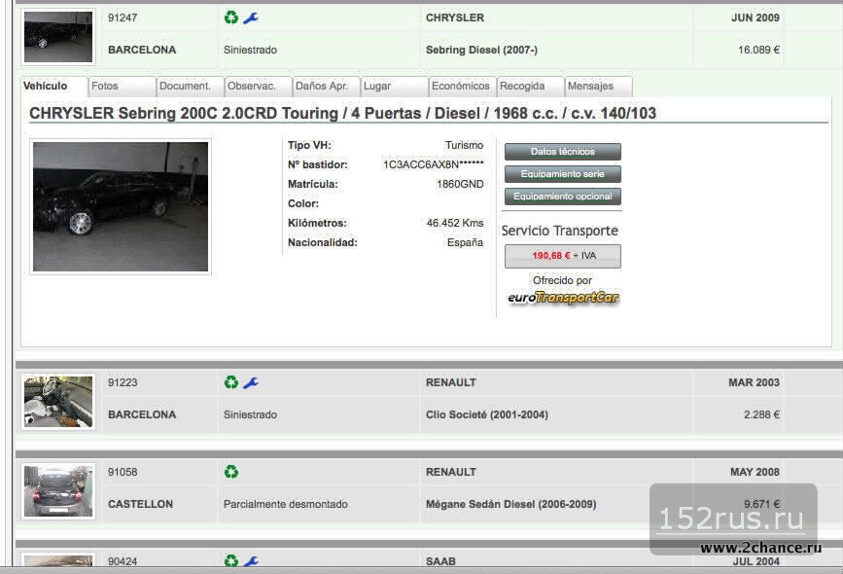The width and height of the screenshot is (843, 574).
Task: Click recycle icon in Saab row 90424
Action: click(x=231, y=560)
